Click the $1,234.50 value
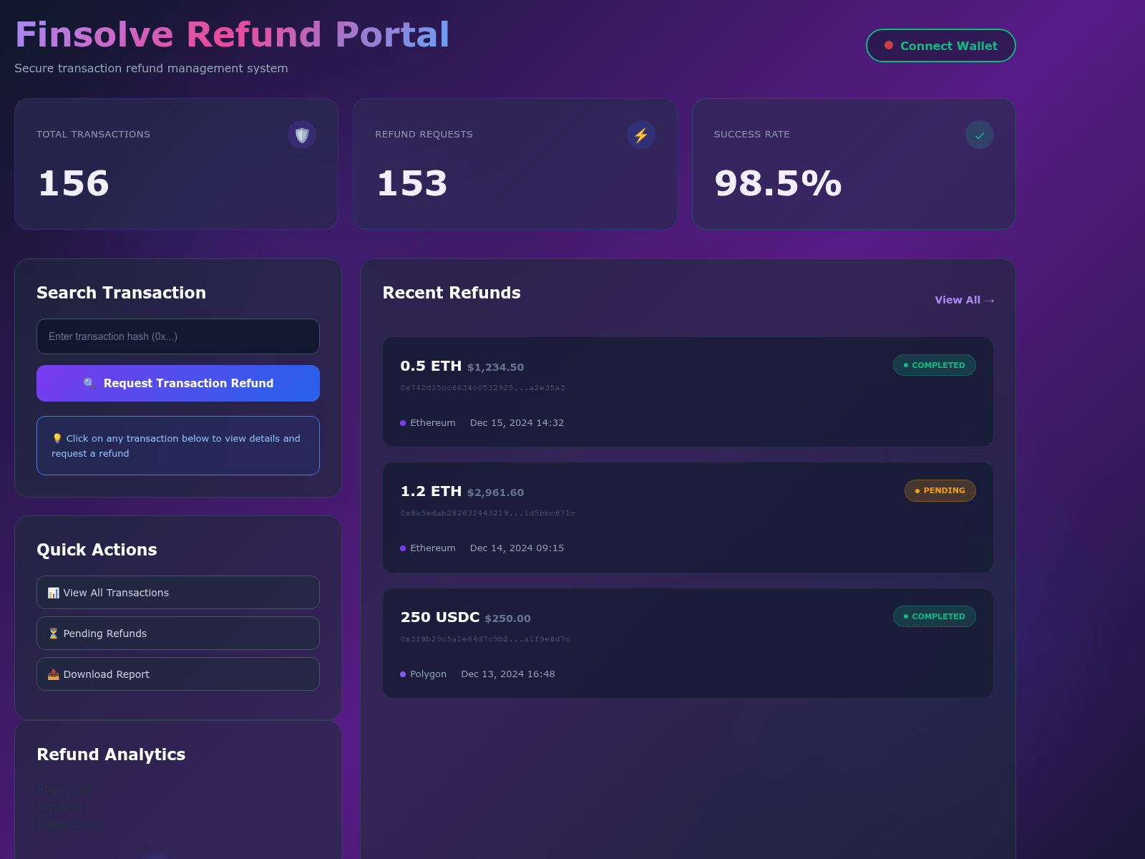Screen dimensions: 1145x859 [495, 367]
